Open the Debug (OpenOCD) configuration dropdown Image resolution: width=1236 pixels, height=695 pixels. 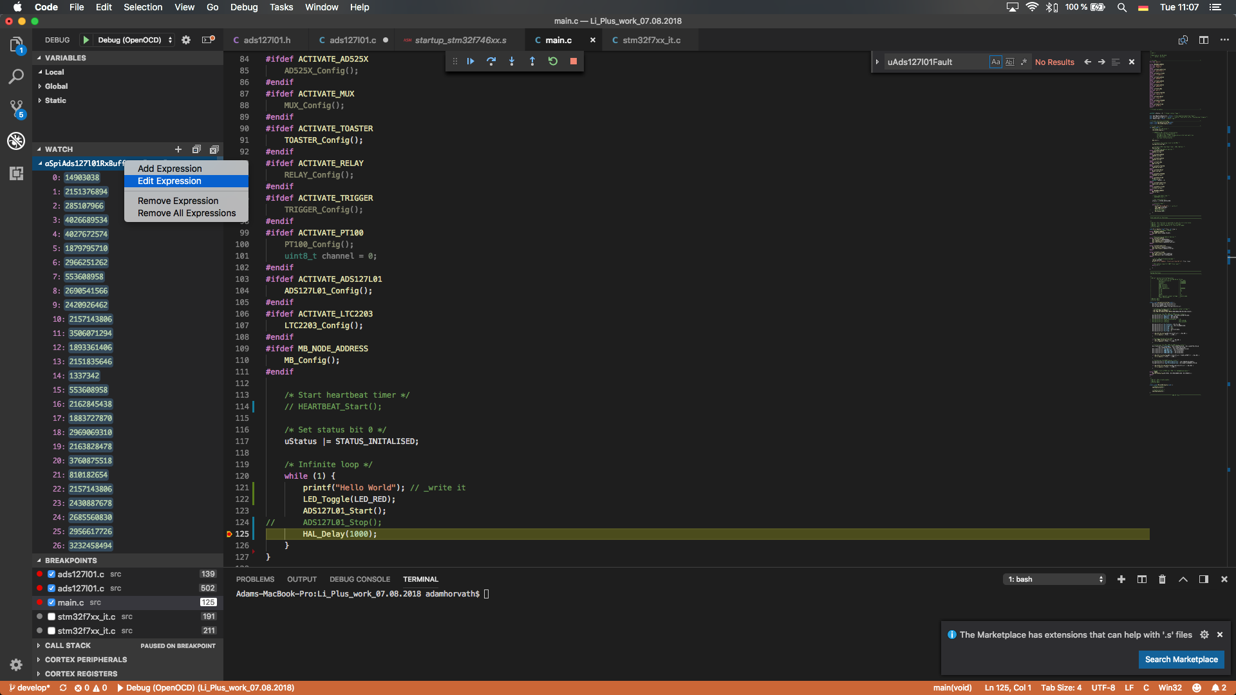coord(135,40)
